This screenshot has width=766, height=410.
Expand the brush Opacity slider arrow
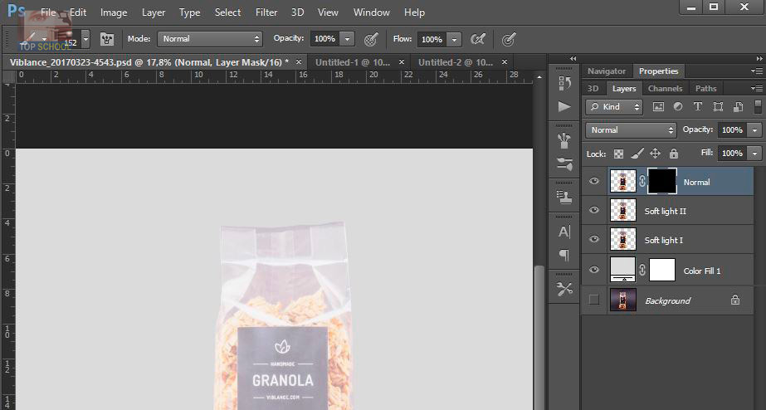[348, 39]
